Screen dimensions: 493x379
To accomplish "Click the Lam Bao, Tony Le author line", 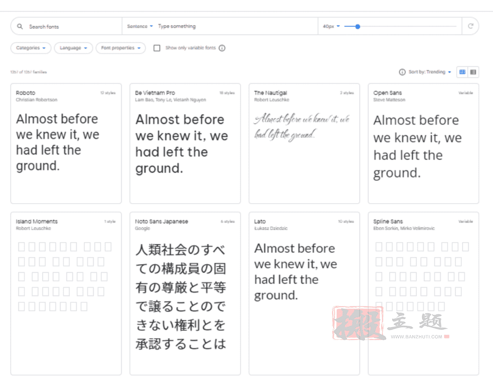I will click(x=170, y=100).
